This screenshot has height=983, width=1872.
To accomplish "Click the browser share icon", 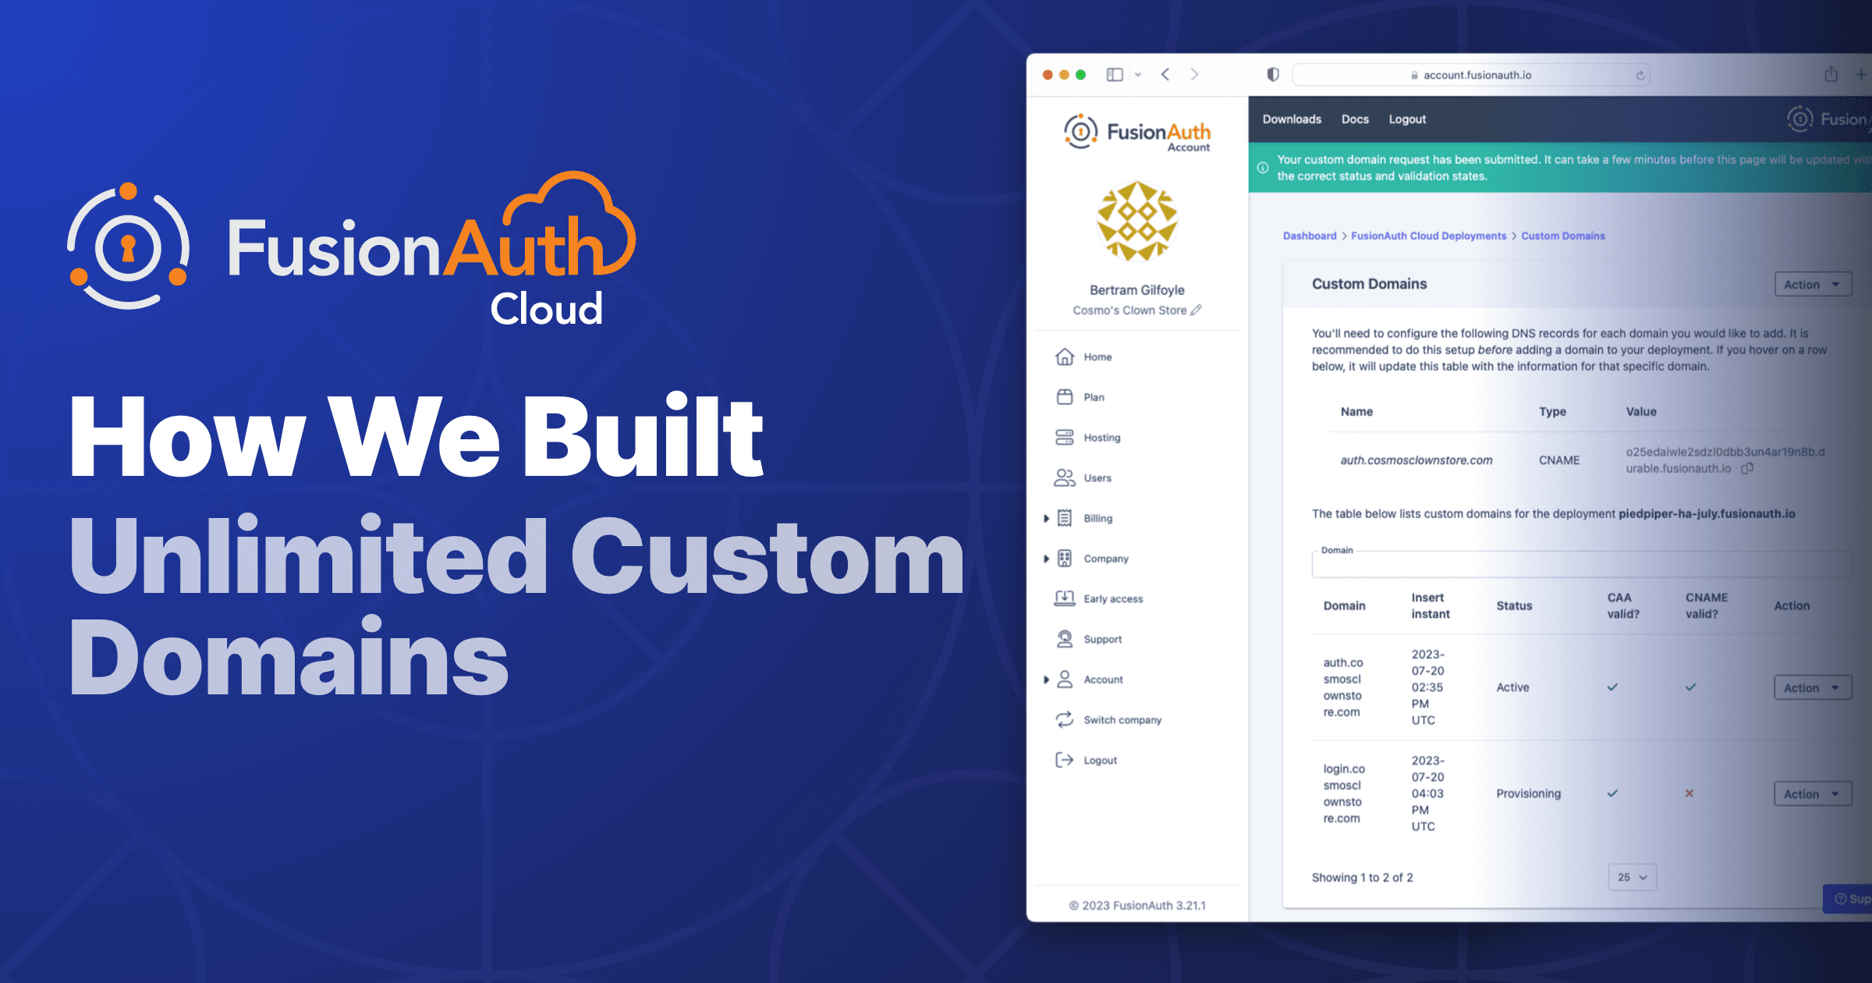I will coord(1831,74).
